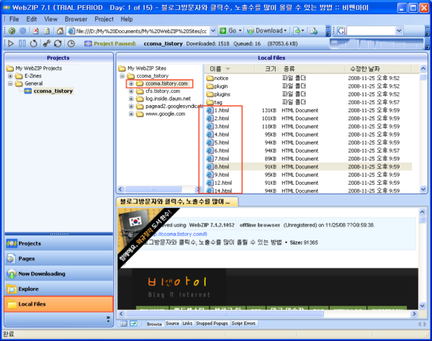Expand the E-Zines folder in Projects tree
Viewport: 432px width, 341px height.
pos(10,76)
